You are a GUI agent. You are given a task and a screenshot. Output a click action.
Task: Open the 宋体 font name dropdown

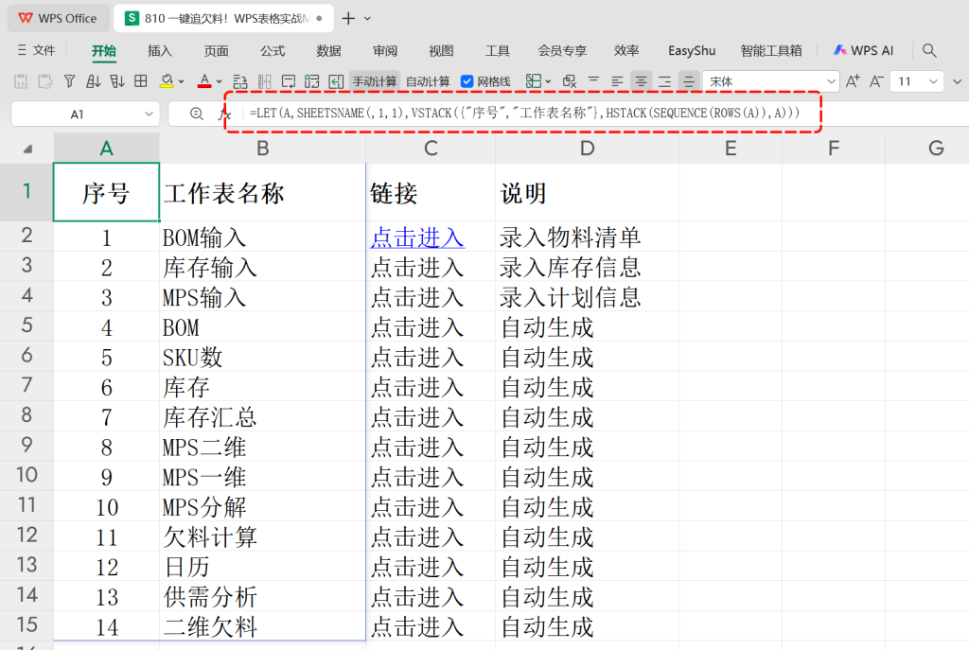[831, 81]
